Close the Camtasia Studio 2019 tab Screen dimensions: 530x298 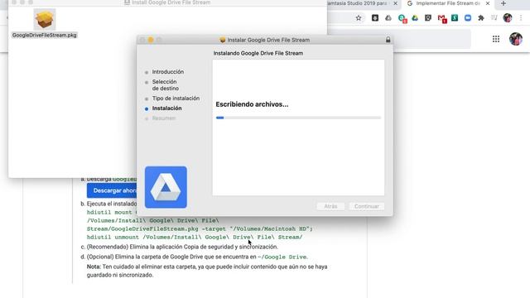tap(396, 3)
